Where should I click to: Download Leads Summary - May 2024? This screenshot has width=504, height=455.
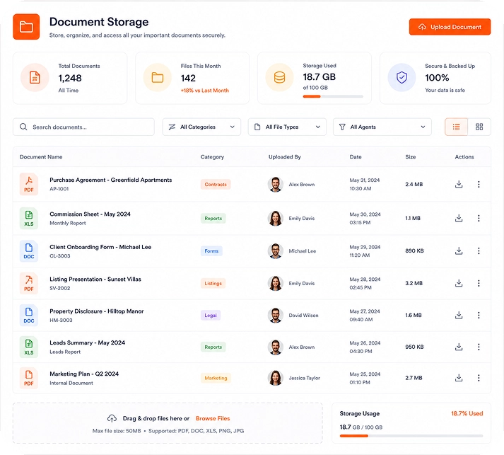click(x=459, y=347)
